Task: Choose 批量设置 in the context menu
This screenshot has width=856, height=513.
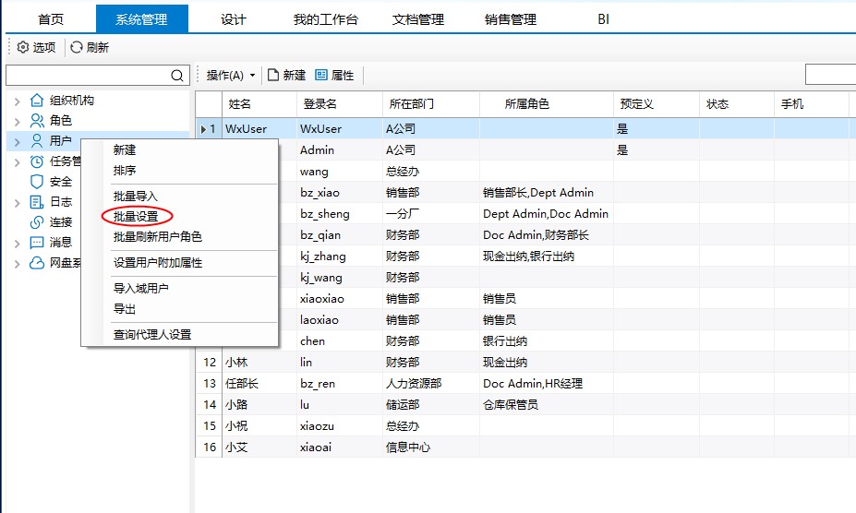Action: 135,217
